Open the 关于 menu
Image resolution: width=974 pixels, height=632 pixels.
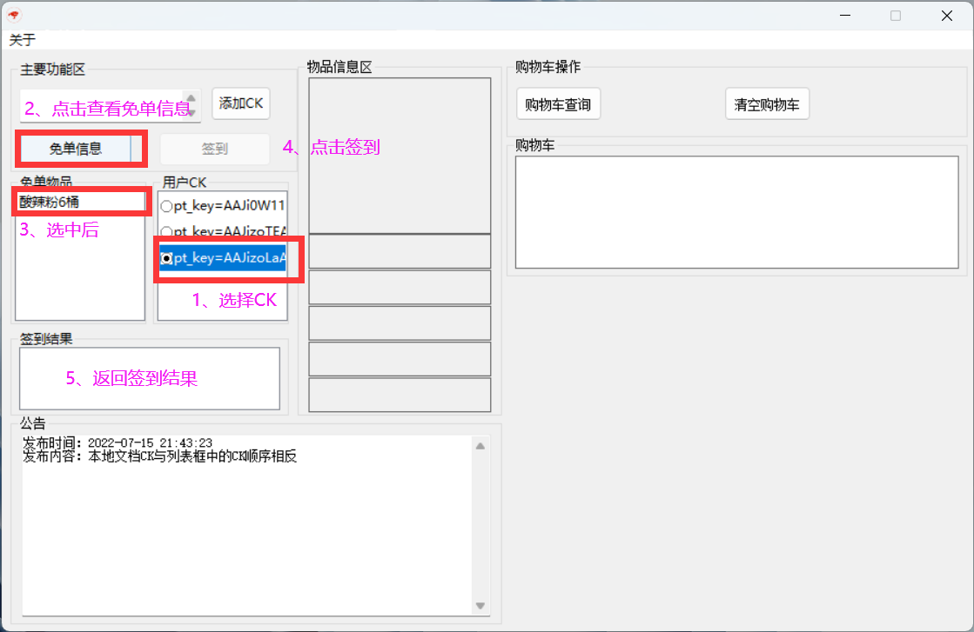point(23,40)
